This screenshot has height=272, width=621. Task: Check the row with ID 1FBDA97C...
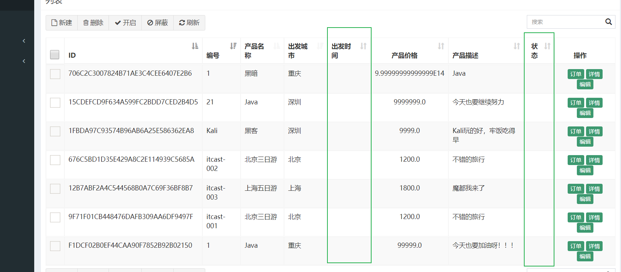click(x=55, y=131)
